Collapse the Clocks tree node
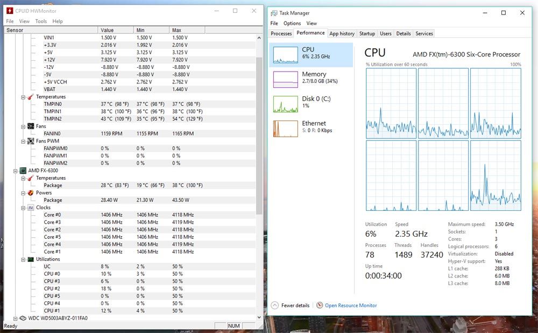Screen dimensions: 538x333 (23, 208)
